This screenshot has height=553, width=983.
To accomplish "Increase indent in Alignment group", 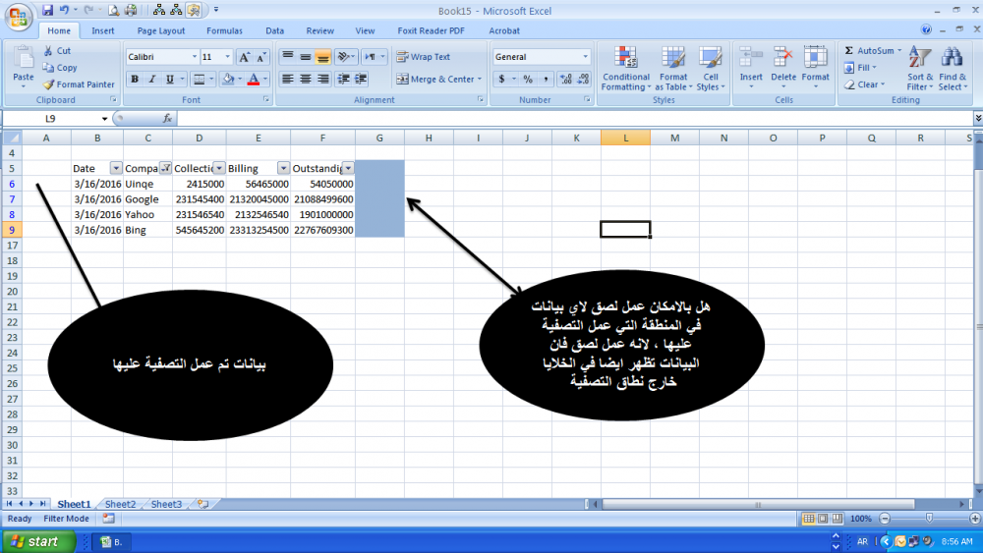I will tap(361, 79).
